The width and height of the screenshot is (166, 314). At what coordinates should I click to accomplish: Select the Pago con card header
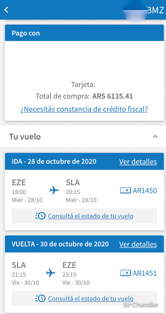84,33
